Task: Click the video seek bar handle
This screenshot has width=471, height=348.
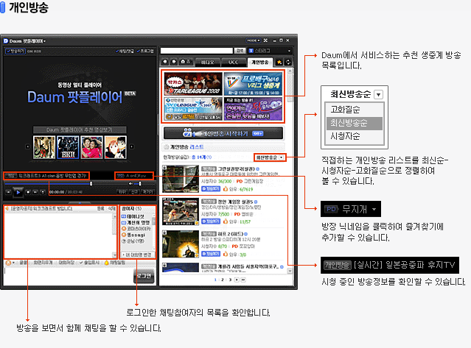Action: coord(91,183)
